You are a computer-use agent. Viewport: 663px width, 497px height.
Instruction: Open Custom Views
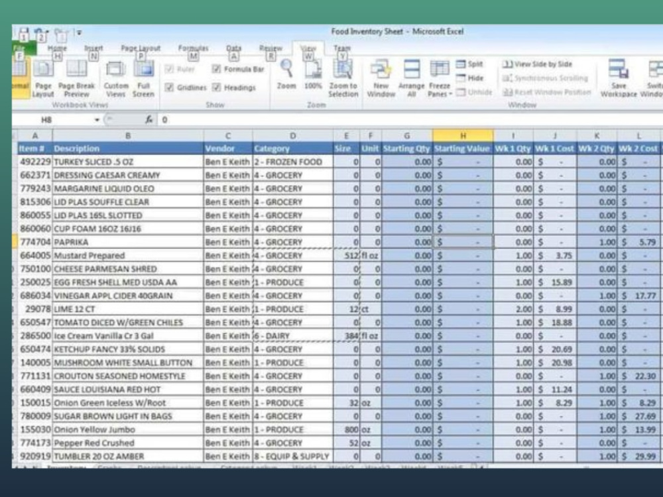(115, 79)
